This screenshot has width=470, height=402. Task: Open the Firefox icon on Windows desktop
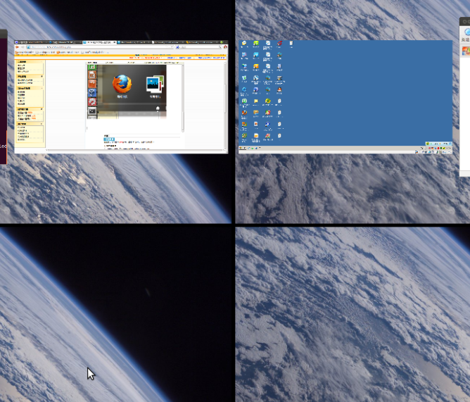[x=244, y=113]
